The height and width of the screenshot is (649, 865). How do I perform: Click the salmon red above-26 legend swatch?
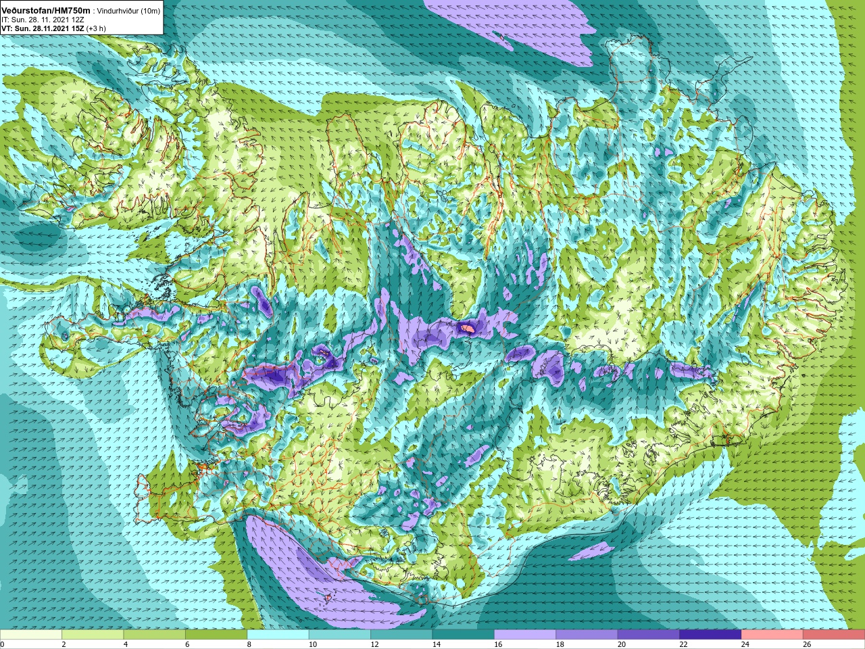[835, 635]
